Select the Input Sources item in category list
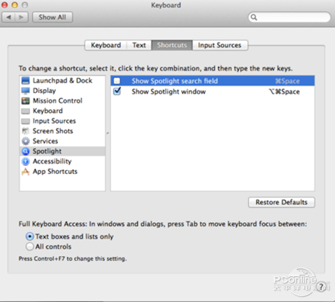 click(x=54, y=121)
